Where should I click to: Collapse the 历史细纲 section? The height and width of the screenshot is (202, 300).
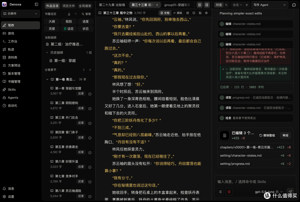coord(47,52)
